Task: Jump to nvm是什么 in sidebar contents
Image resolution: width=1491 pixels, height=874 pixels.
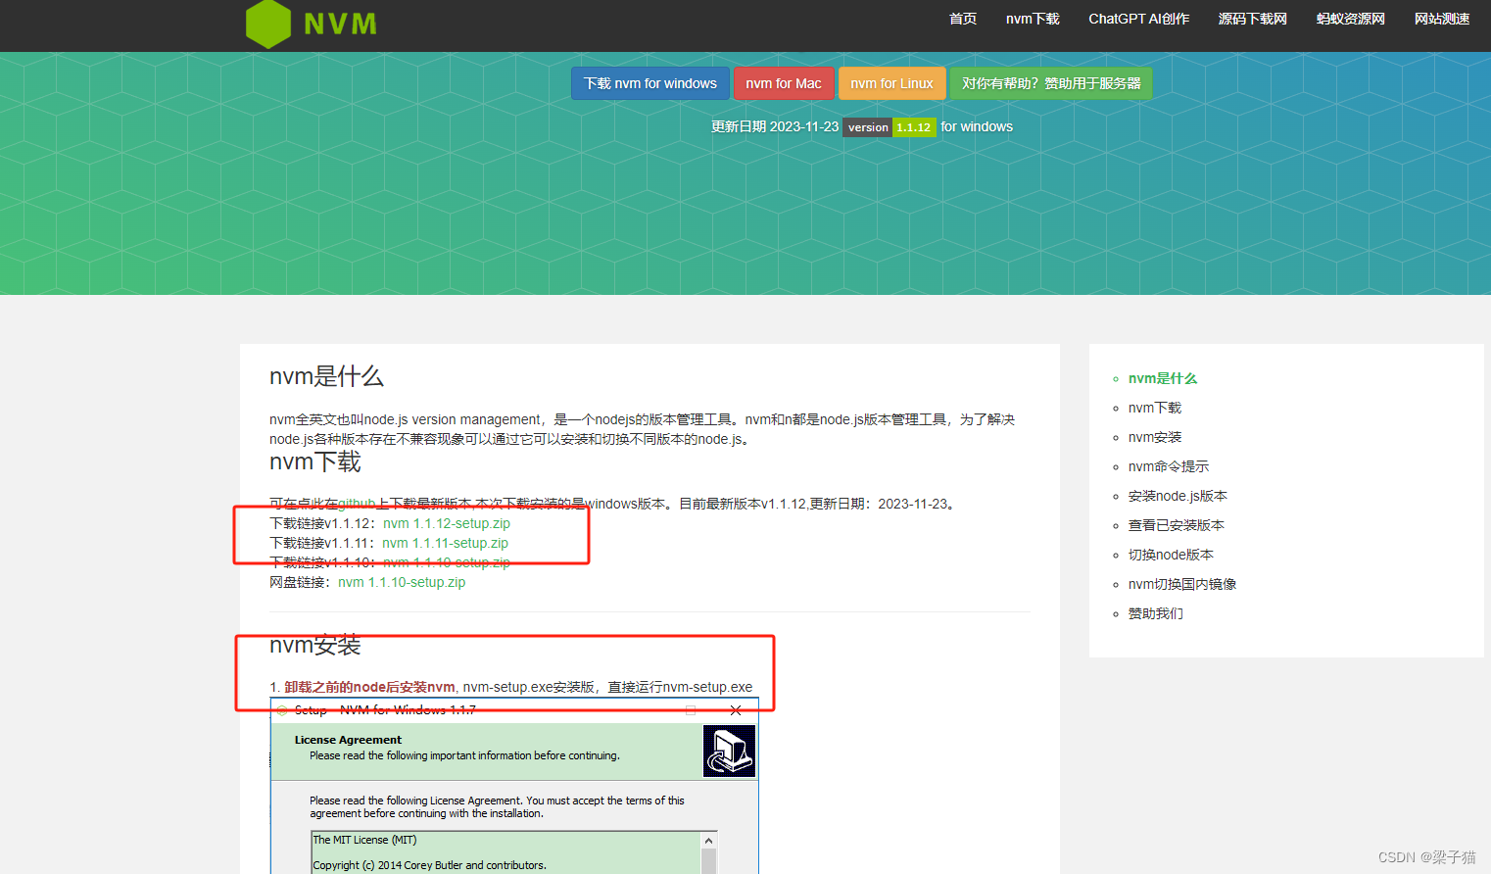Action: coord(1163,378)
